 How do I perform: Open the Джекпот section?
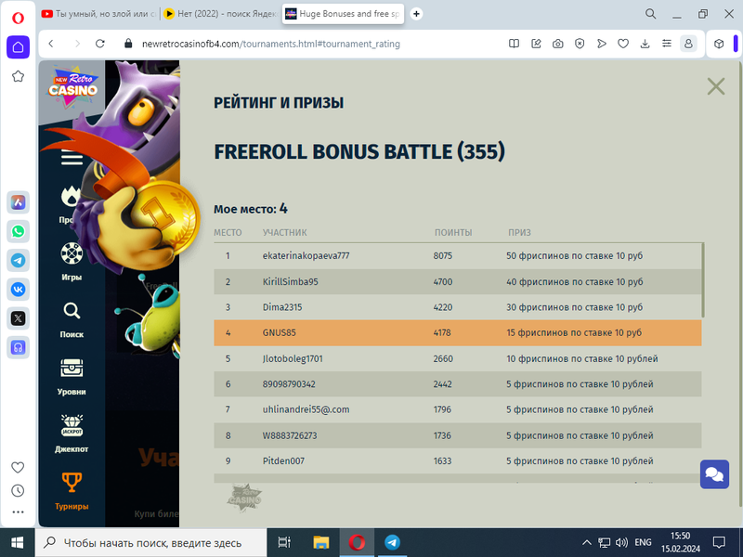[72, 425]
